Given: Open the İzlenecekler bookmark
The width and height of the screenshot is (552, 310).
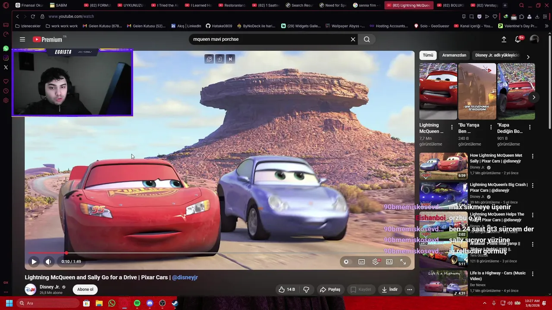Looking at the screenshot, I should [x=28, y=26].
